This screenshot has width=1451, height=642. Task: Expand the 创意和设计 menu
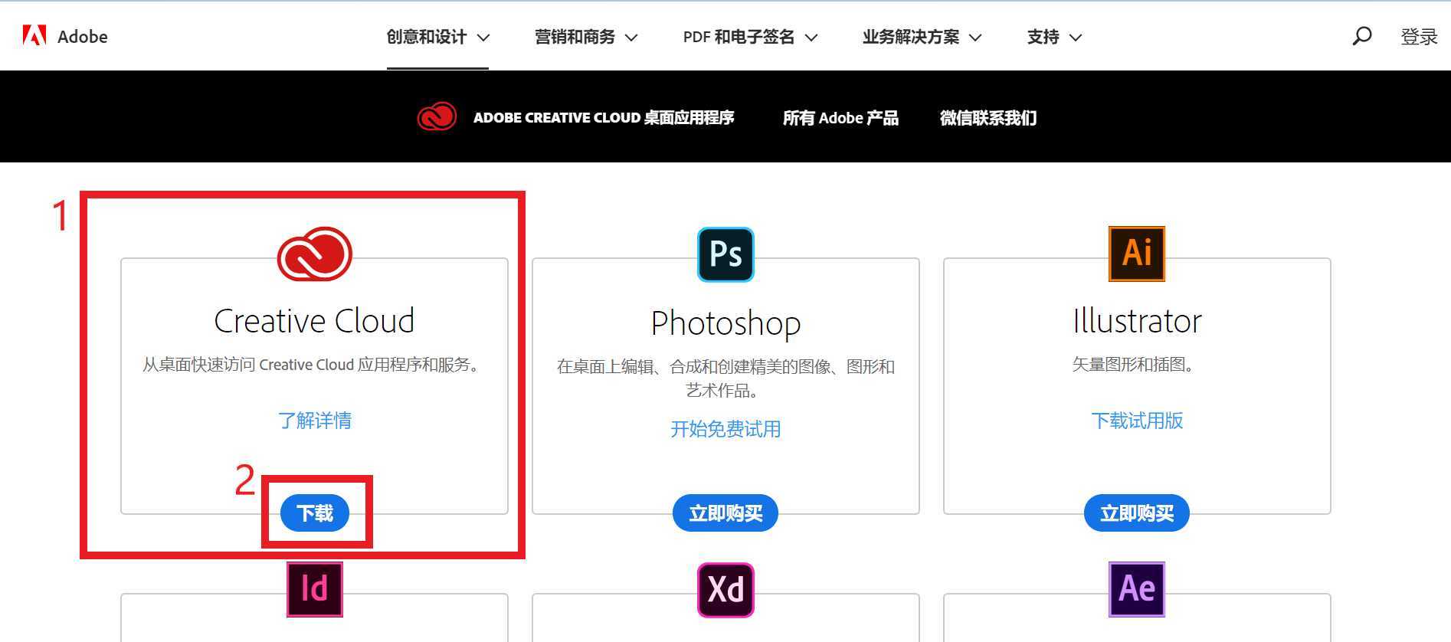click(x=437, y=37)
